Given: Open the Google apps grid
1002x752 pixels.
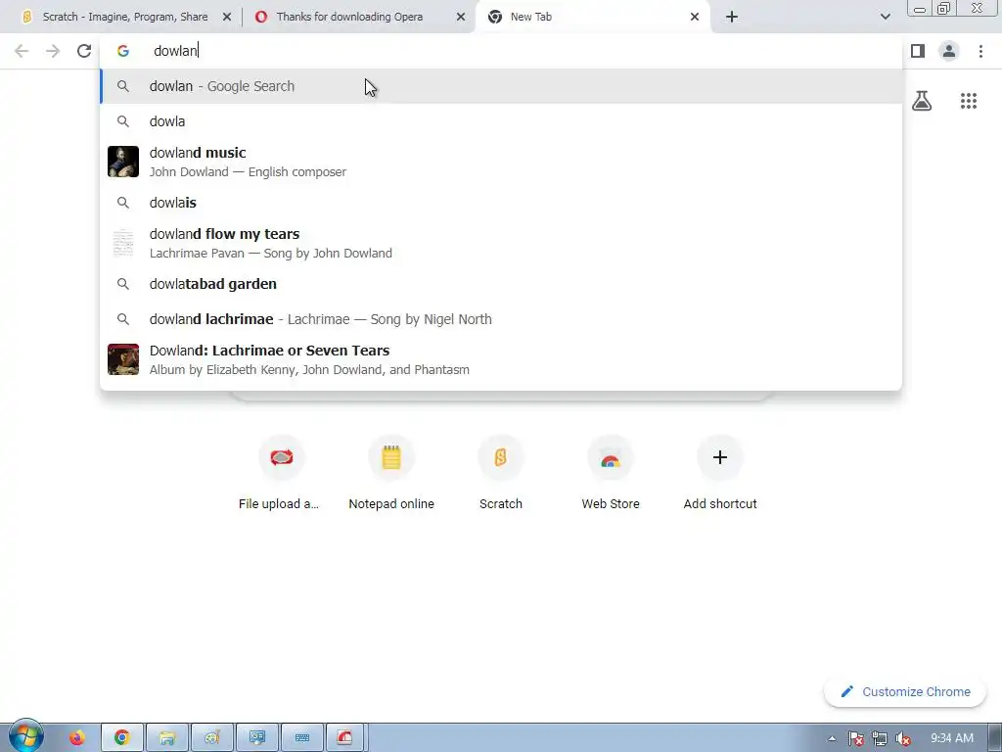Looking at the screenshot, I should point(969,101).
